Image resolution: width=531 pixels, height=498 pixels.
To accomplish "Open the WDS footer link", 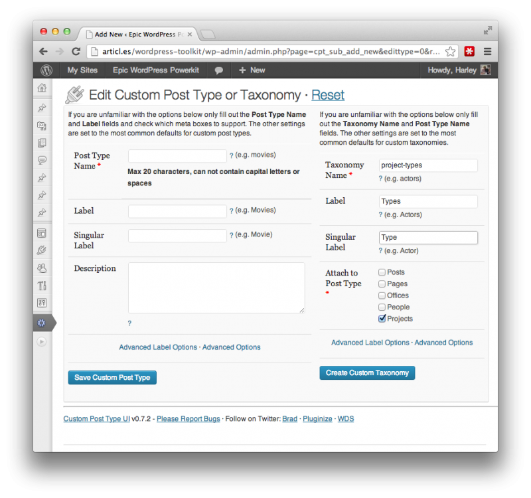I will [346, 419].
